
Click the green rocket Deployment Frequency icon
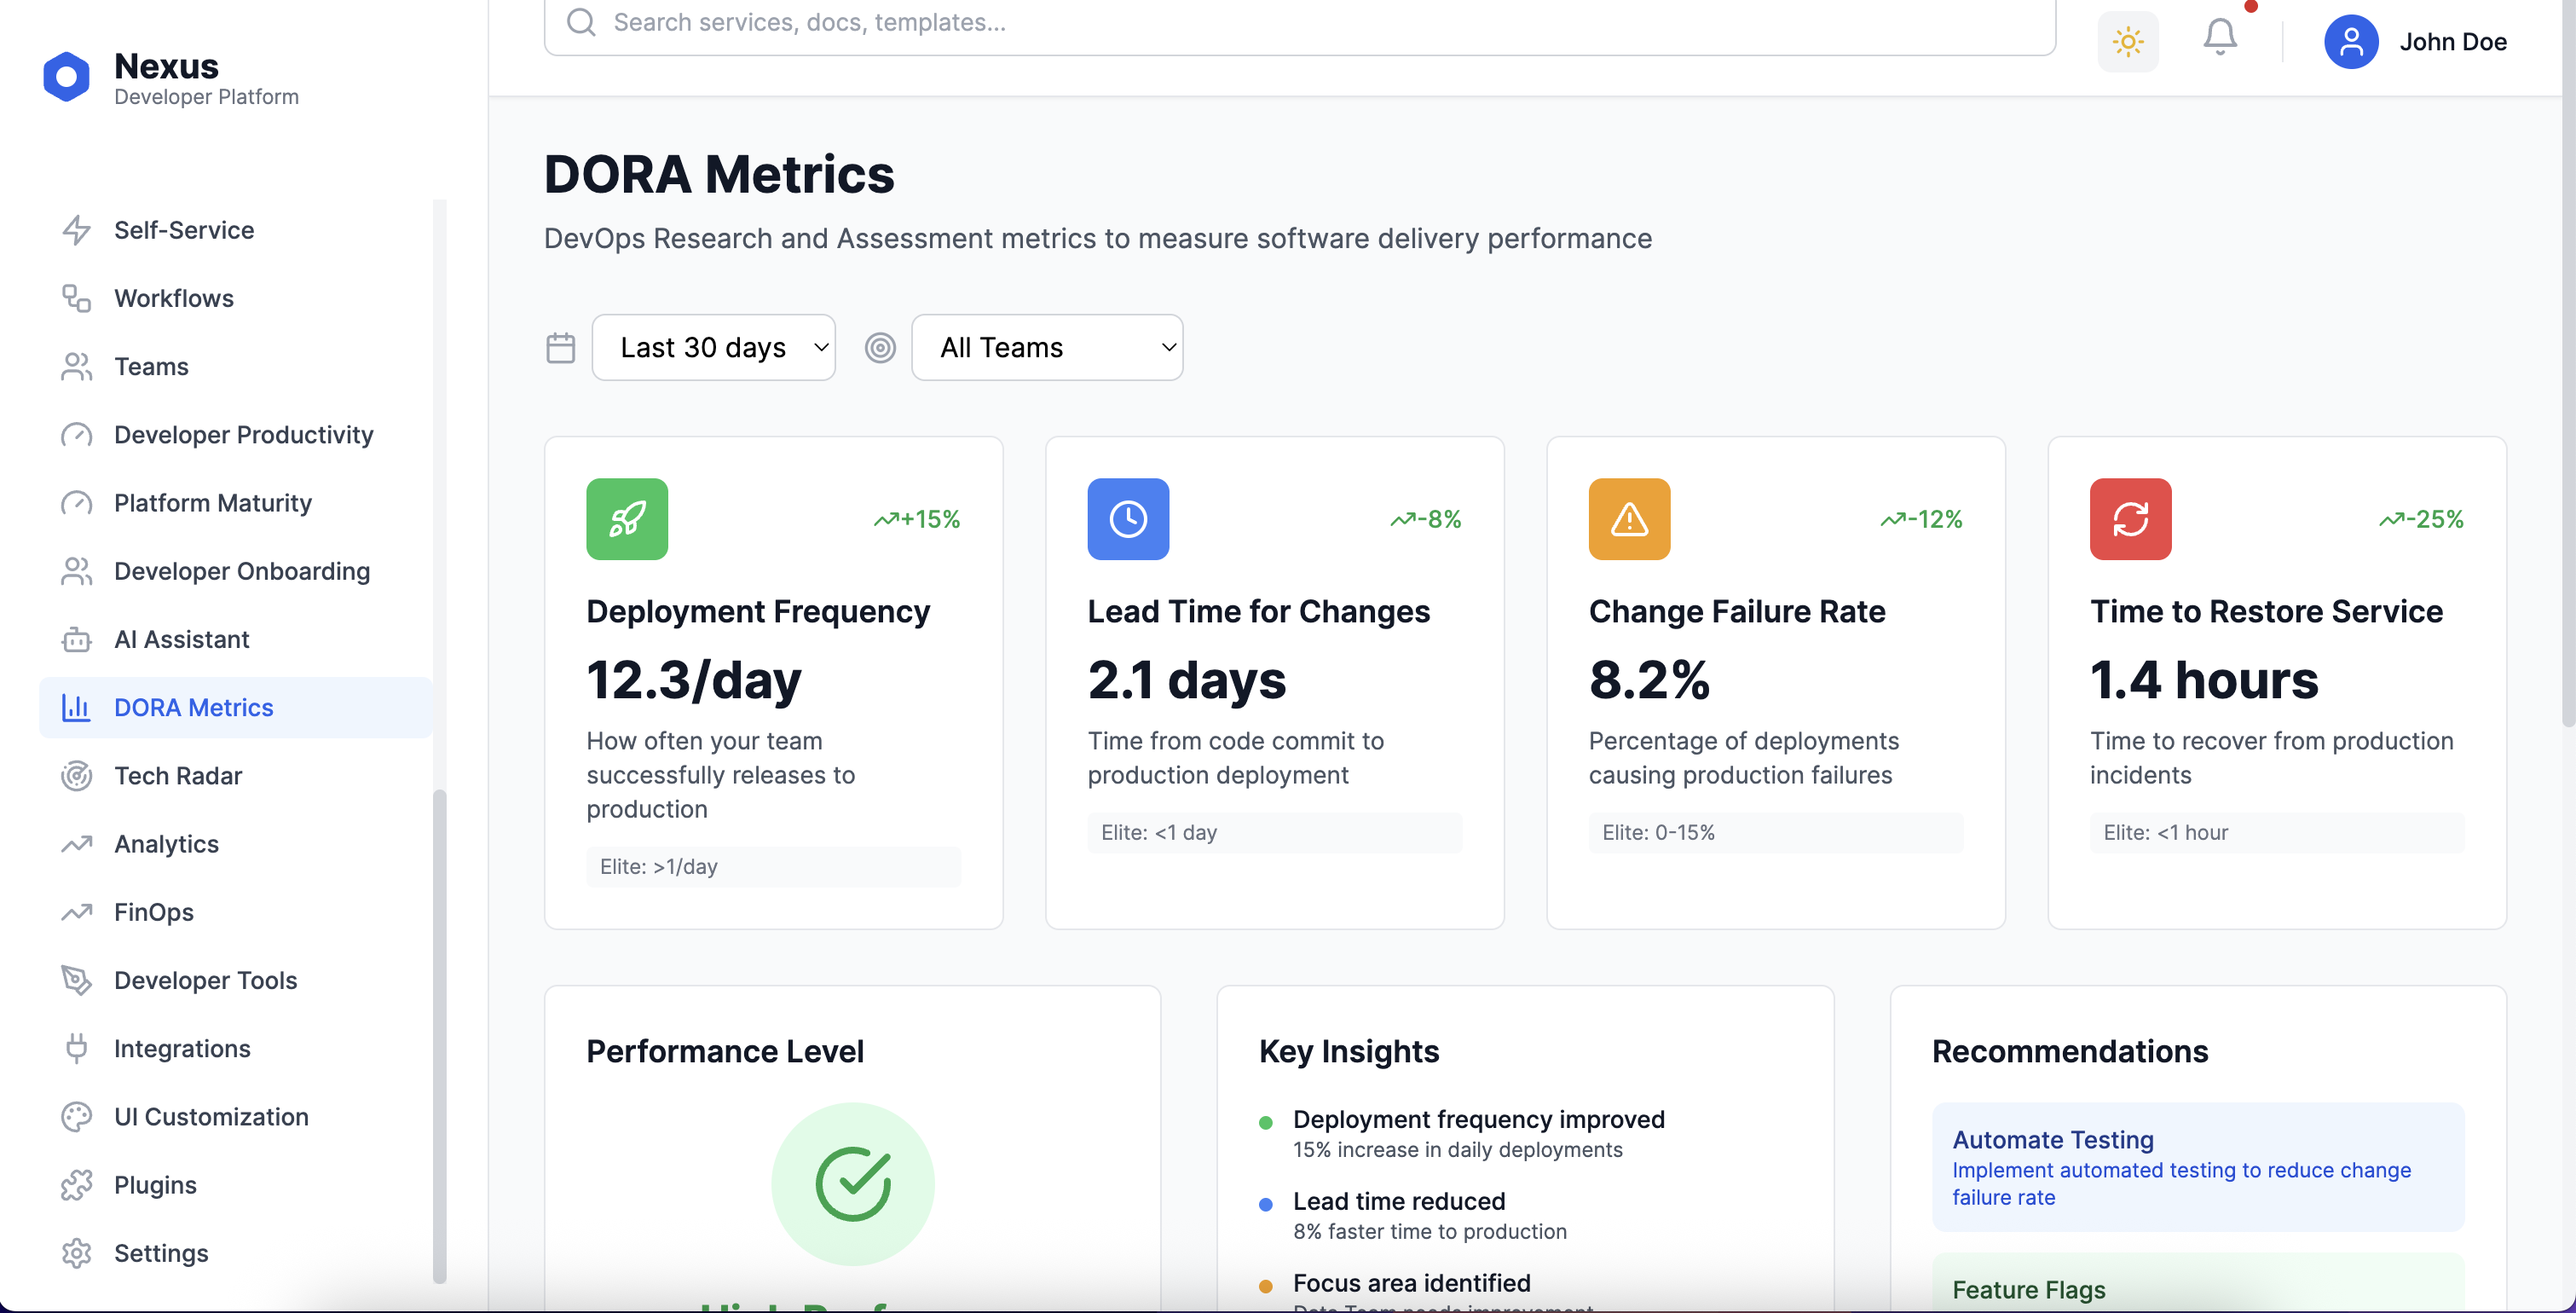click(x=627, y=519)
